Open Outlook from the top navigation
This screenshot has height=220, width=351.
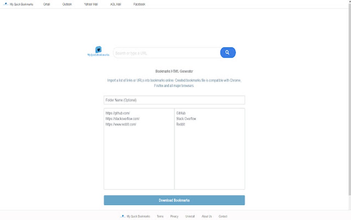coord(67,4)
